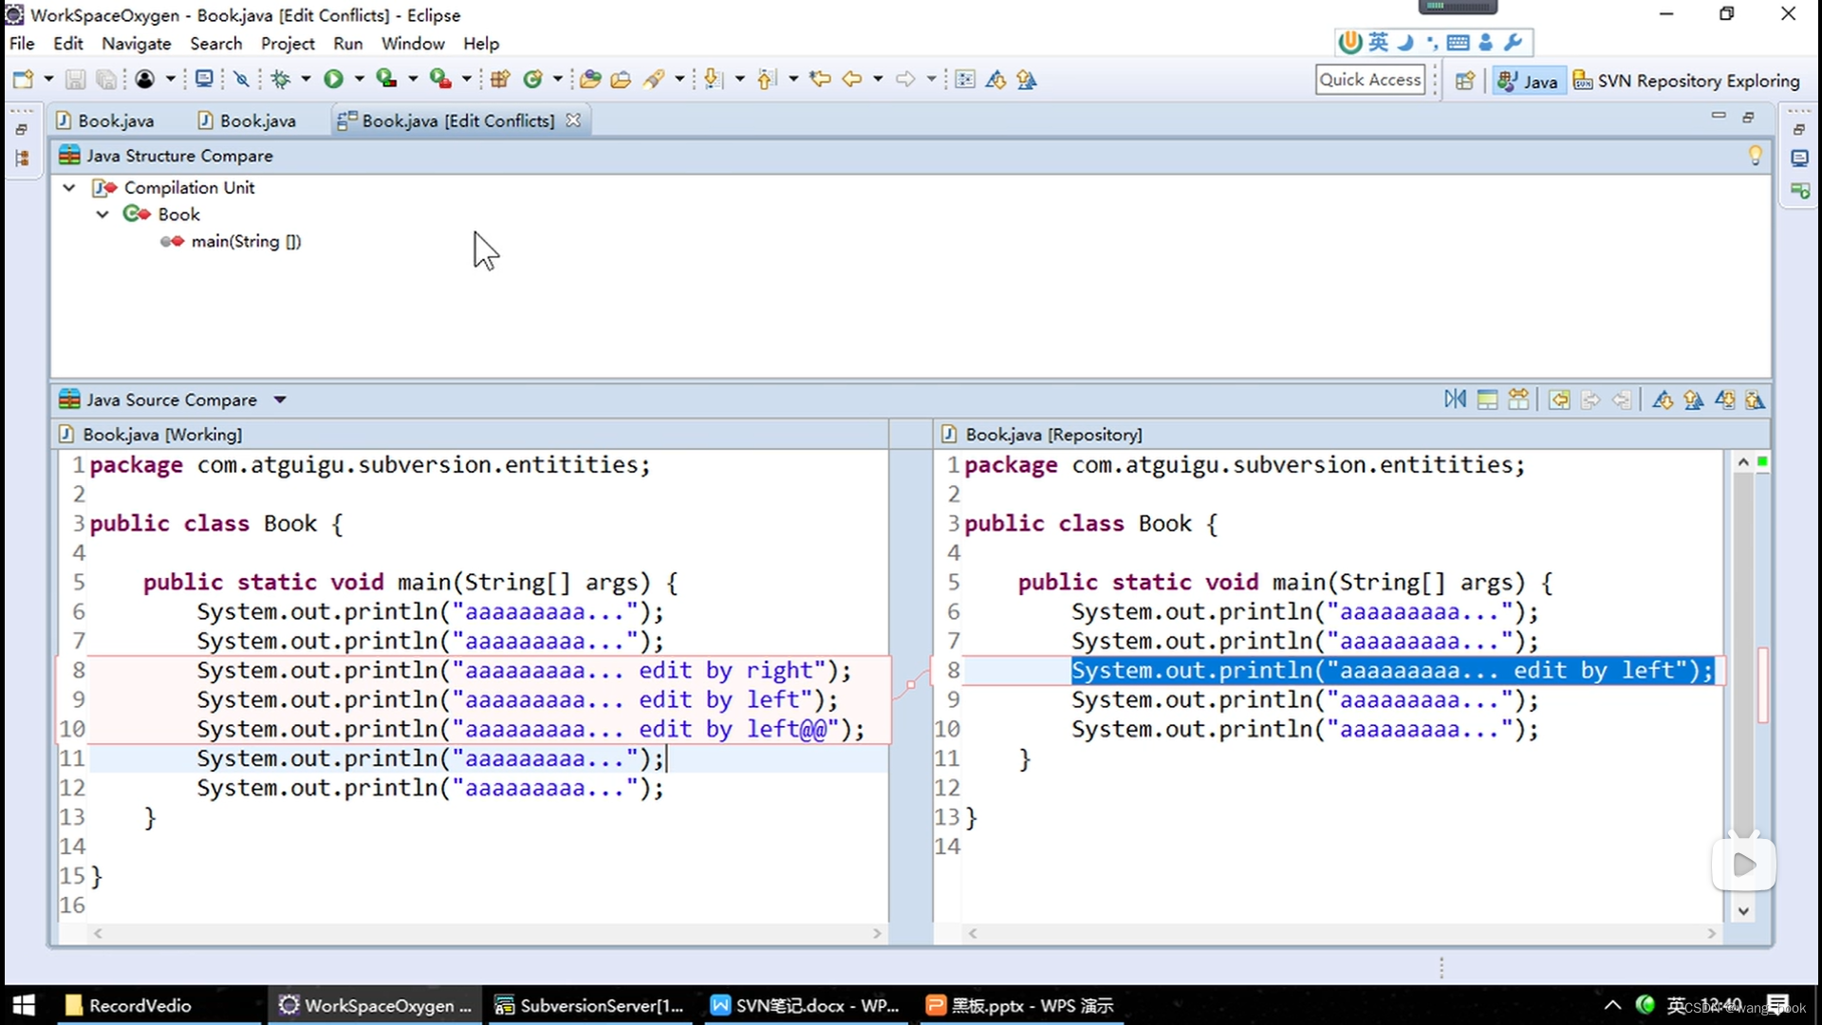Open the Forward history dropdown arrow
This screenshot has width=1822, height=1025.
point(931,80)
